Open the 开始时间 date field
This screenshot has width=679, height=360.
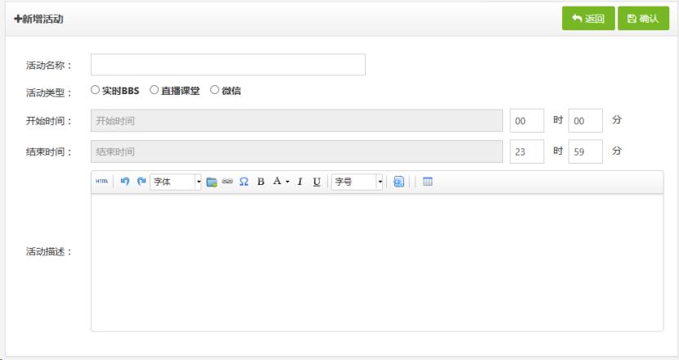297,120
